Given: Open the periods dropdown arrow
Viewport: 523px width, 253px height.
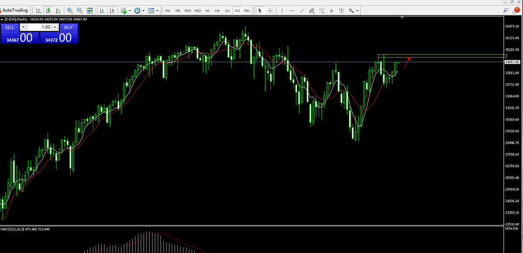Looking at the screenshot, I should click(x=143, y=10).
